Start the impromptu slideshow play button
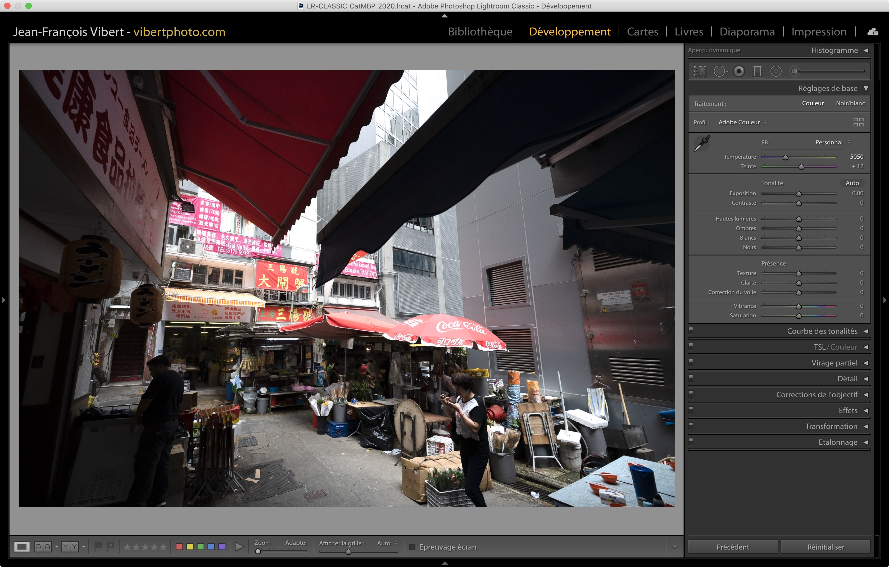 tap(239, 547)
